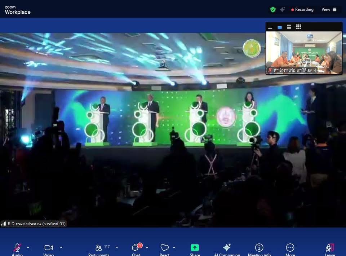The image size is (346, 256).
Task: Leave the meeting
Action: tap(330, 248)
